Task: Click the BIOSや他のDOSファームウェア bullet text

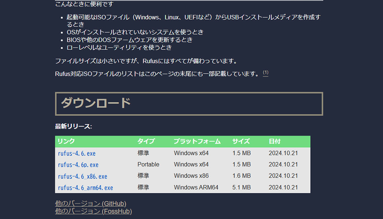Action: pos(129,40)
